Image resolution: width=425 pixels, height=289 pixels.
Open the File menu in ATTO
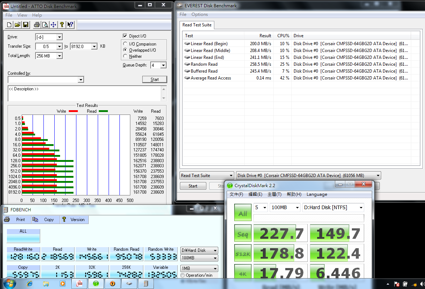9,15
